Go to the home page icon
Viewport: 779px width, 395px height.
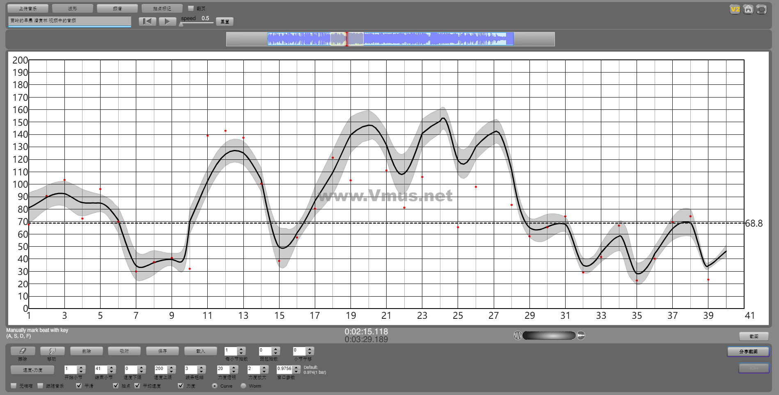click(x=748, y=9)
